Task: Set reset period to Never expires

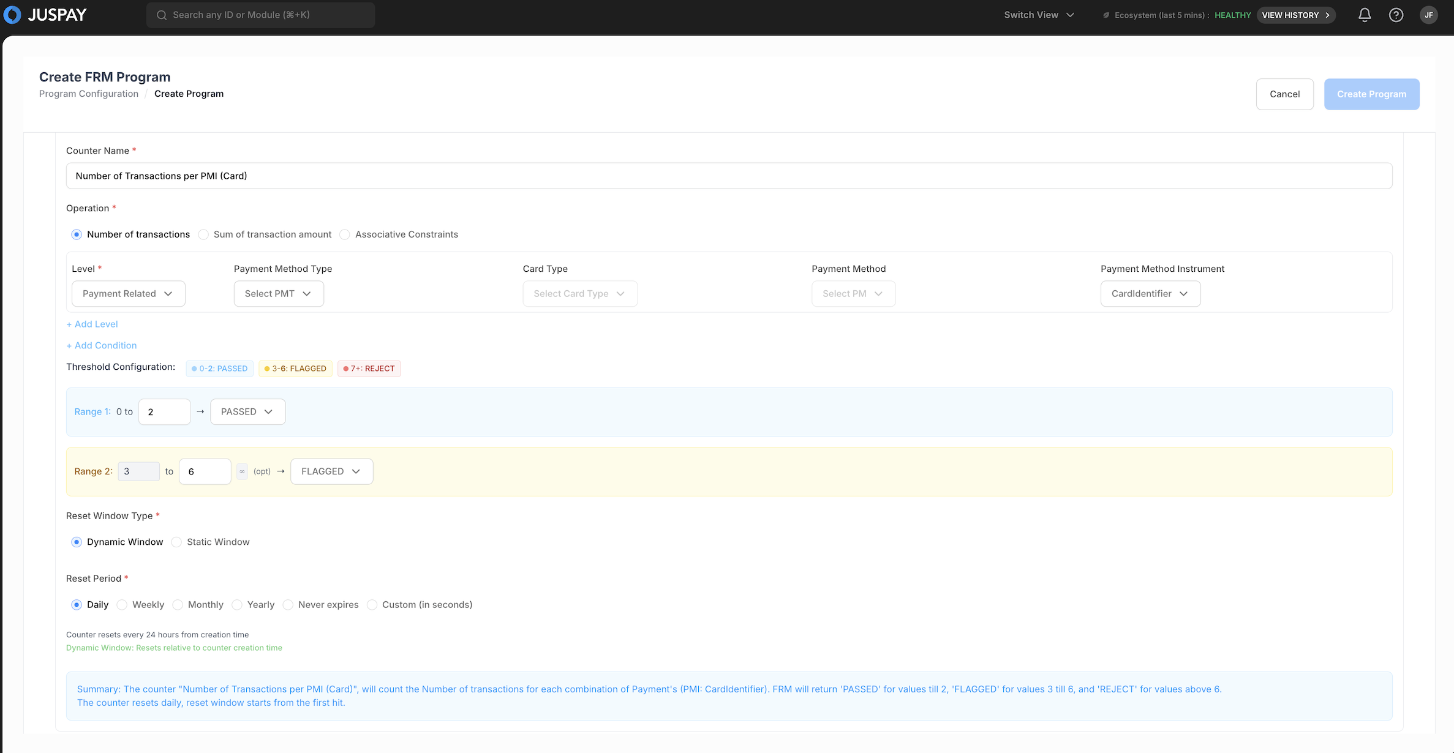Action: [288, 605]
